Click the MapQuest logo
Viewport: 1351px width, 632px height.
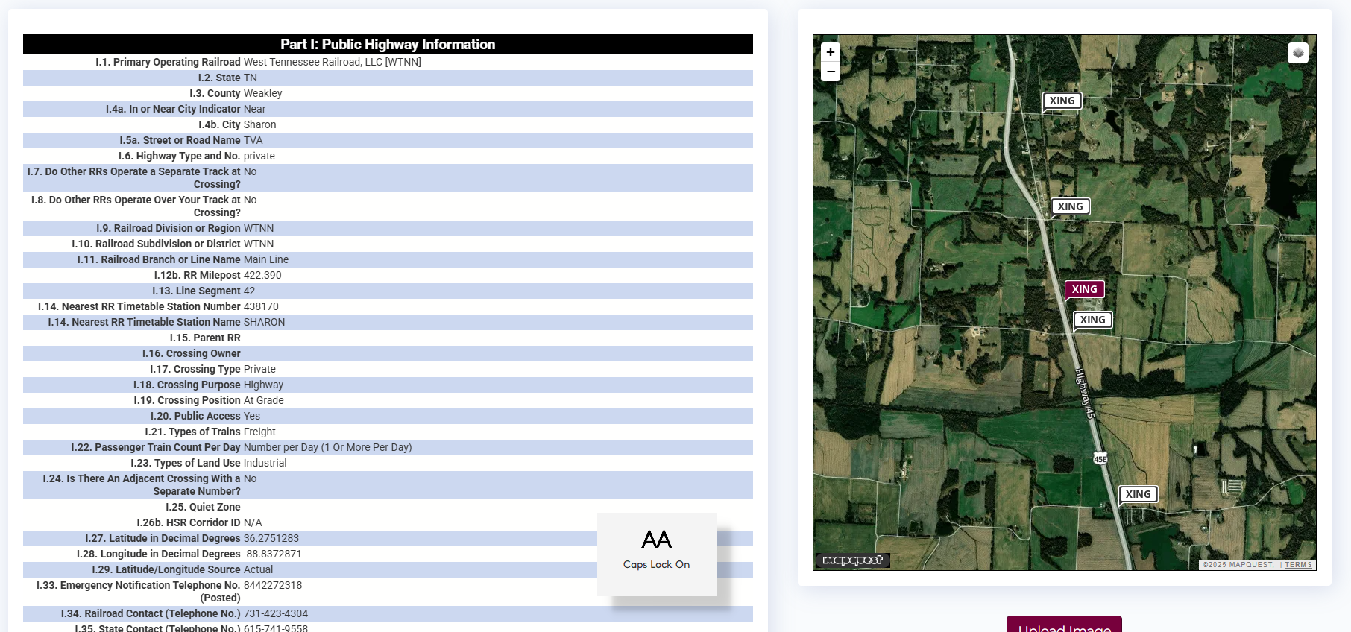(852, 560)
